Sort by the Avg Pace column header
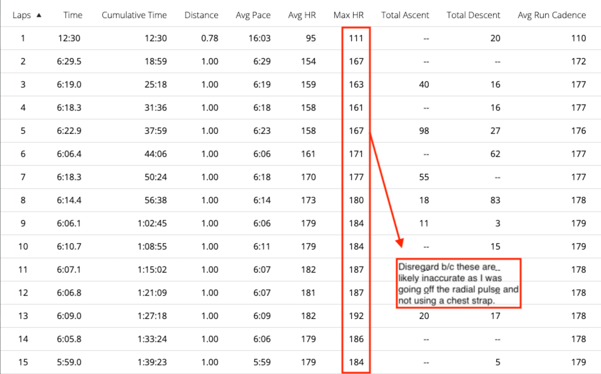Image resolution: width=601 pixels, height=374 pixels. [253, 15]
